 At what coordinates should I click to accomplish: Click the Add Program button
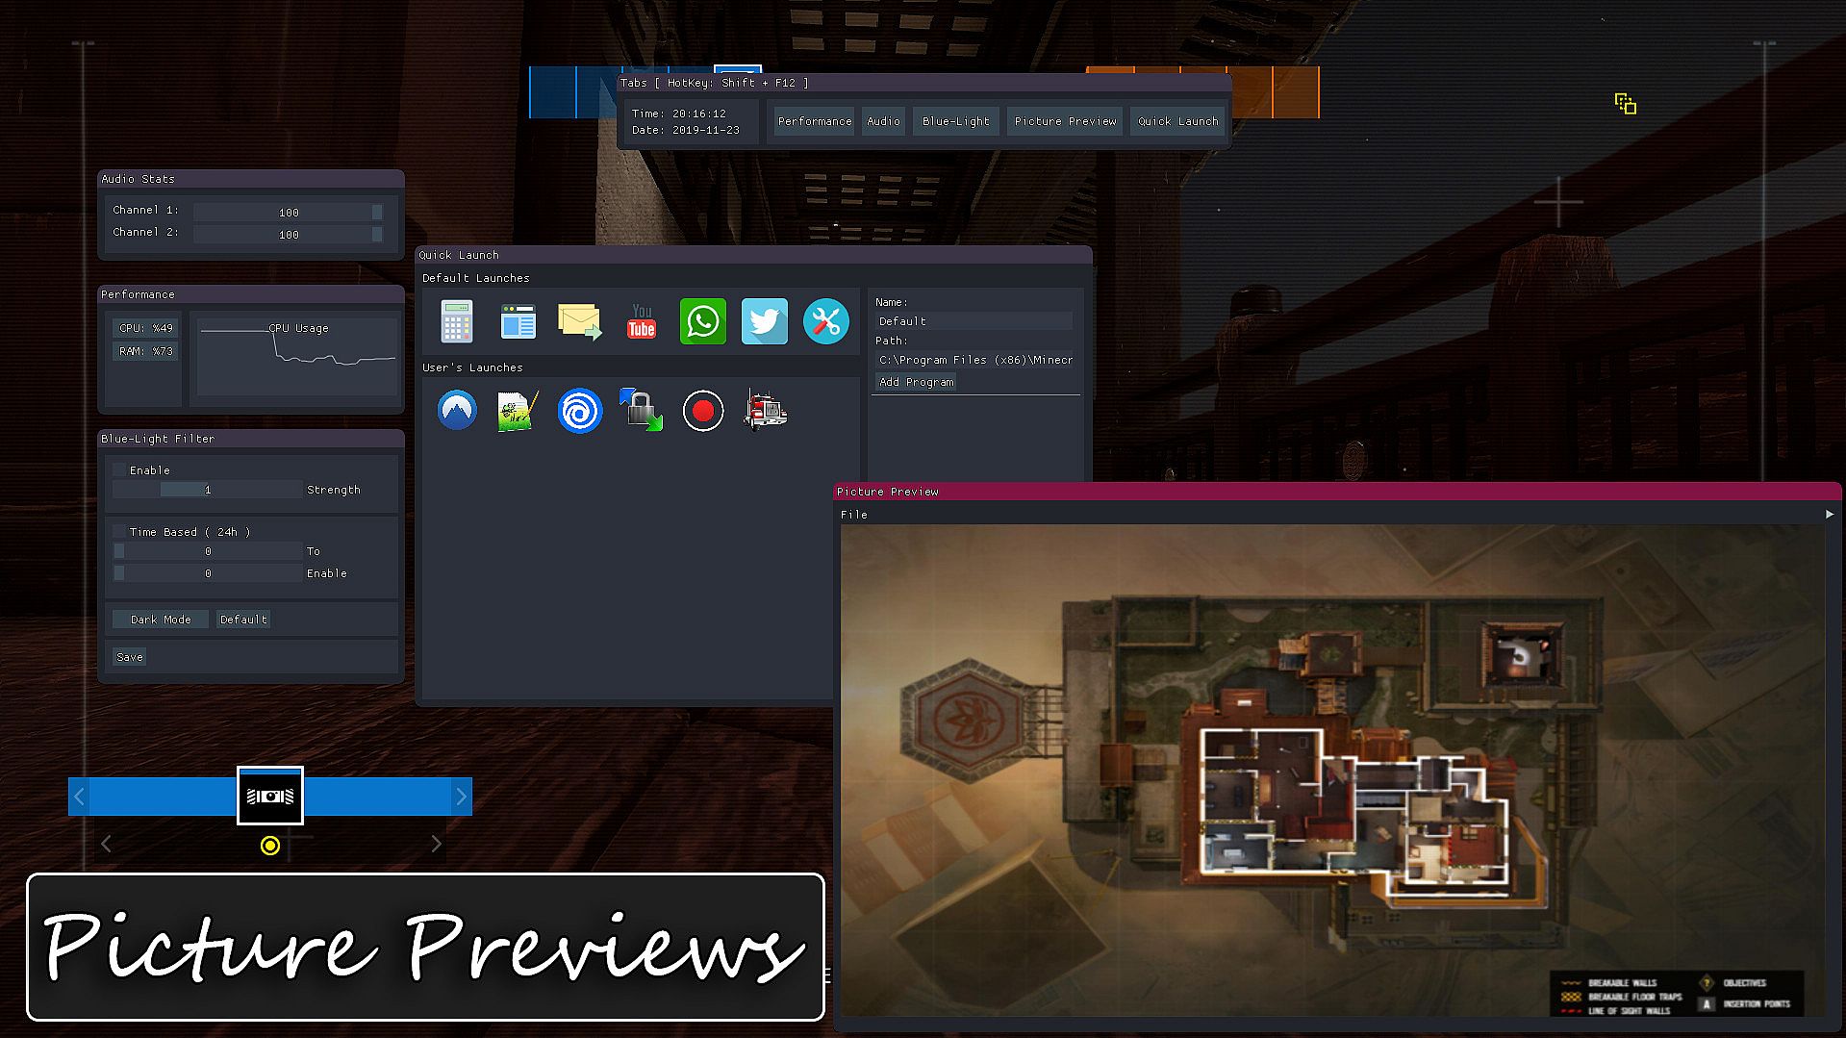pos(917,382)
